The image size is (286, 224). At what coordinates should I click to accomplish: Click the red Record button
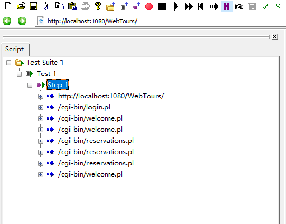pos(149,7)
